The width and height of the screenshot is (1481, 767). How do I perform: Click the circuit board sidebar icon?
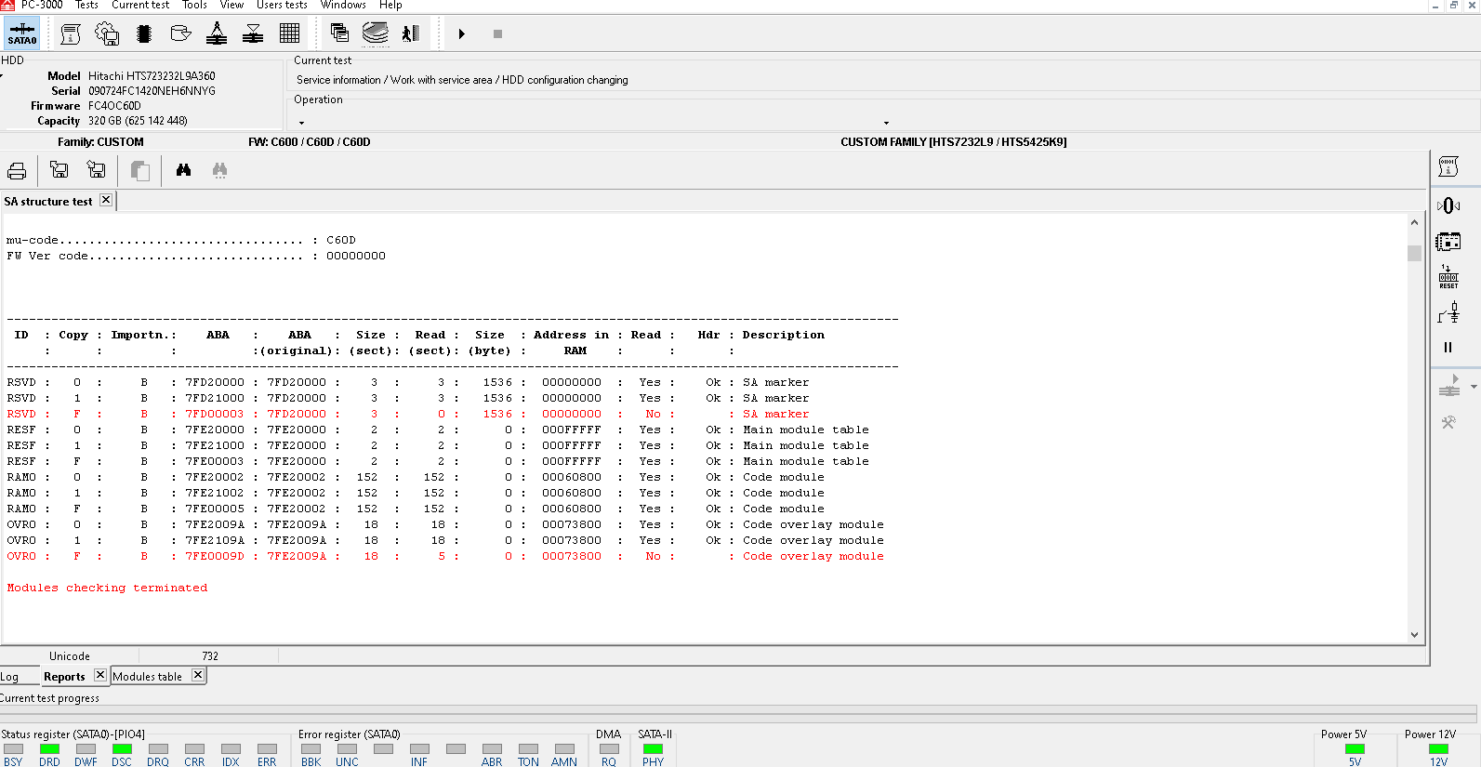tap(1448, 242)
